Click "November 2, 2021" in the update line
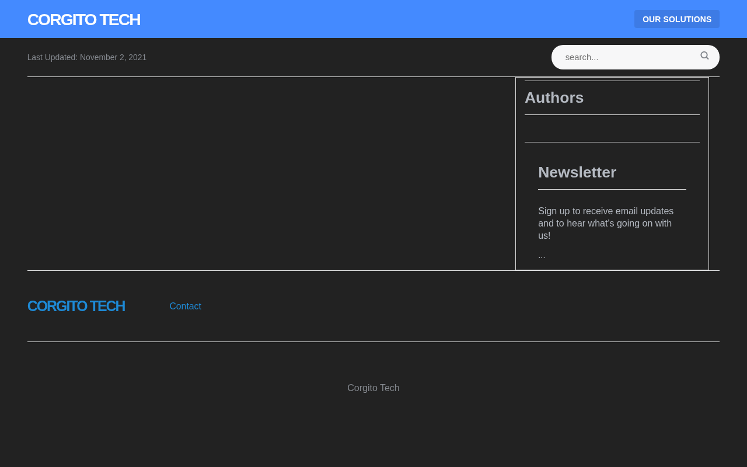The height and width of the screenshot is (467, 747). 113,57
